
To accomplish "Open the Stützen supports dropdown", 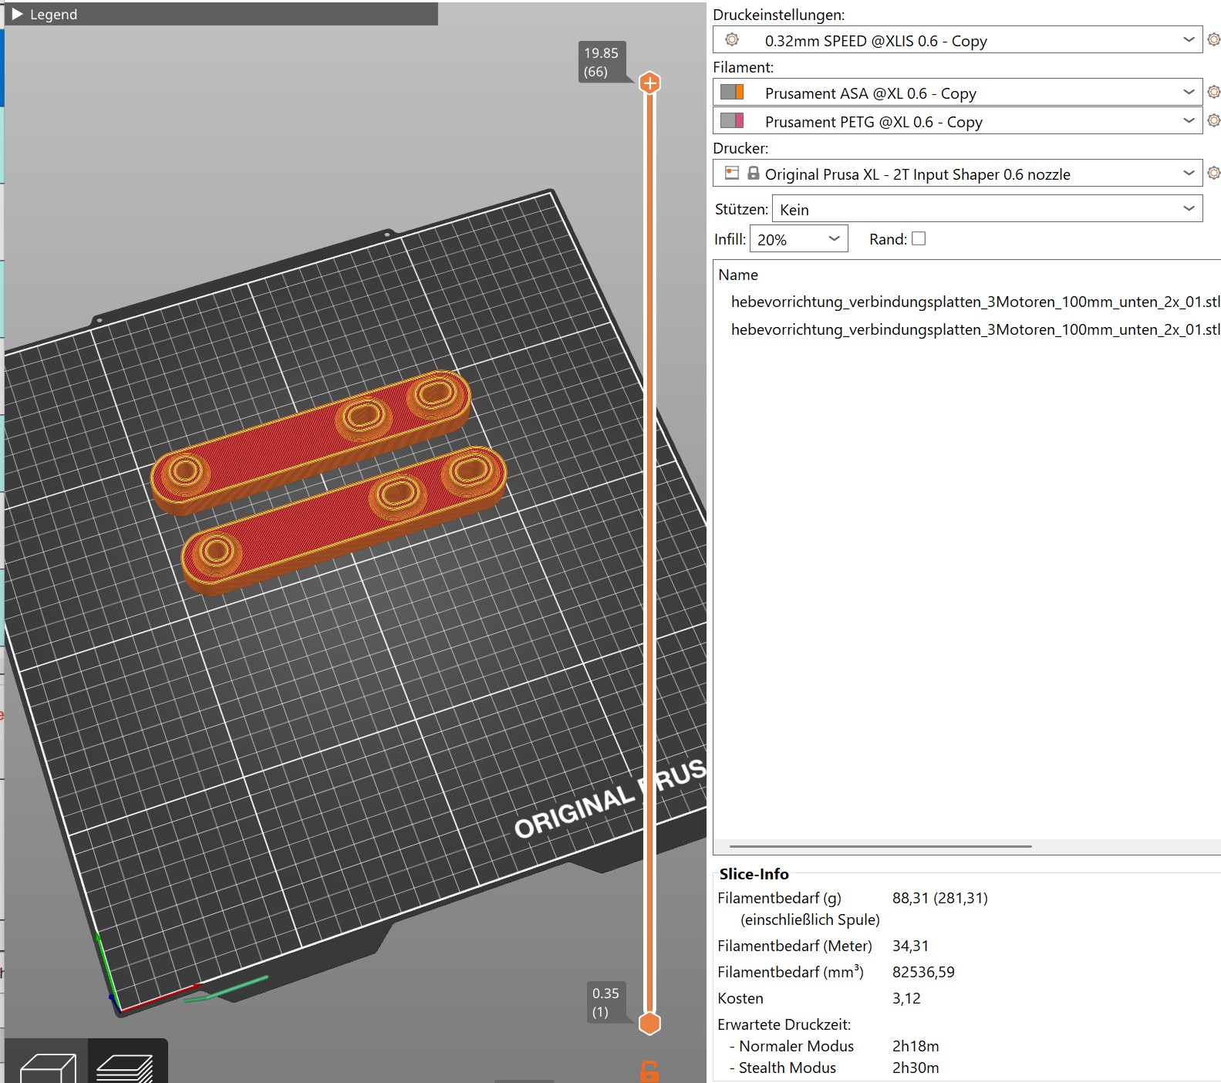I will 987,209.
